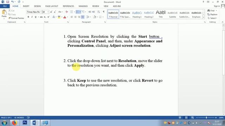Open the Font dialog launcher

pyautogui.click(x=68, y=22)
